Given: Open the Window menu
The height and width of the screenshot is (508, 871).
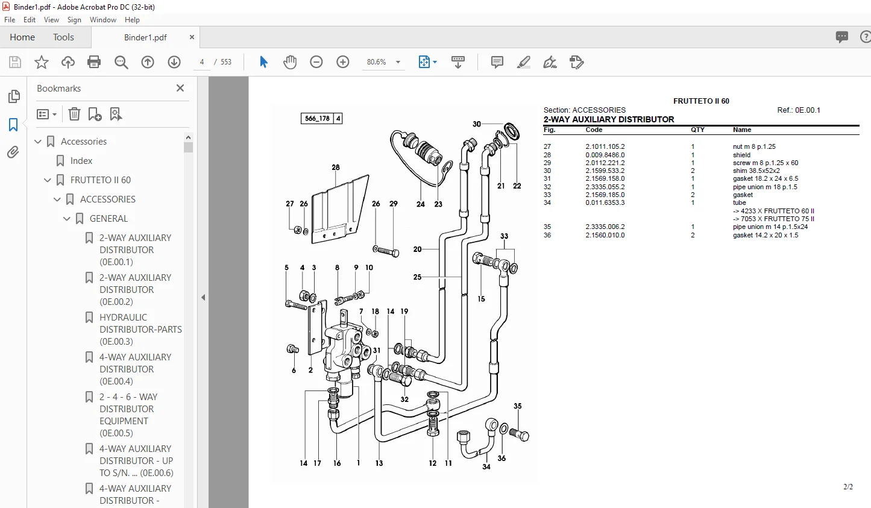Looking at the screenshot, I should click(103, 20).
